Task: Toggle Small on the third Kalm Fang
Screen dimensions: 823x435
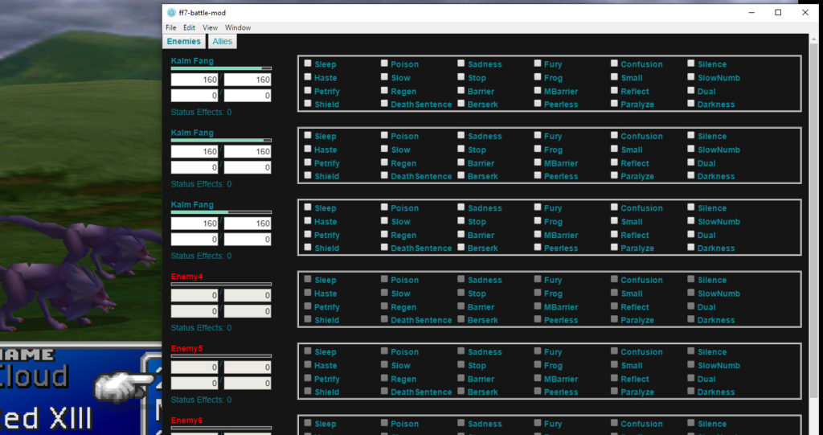Action: click(x=614, y=221)
